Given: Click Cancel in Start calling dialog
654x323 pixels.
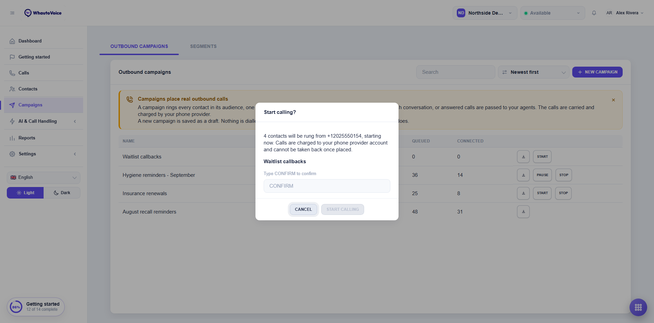Looking at the screenshot, I should coord(303,209).
